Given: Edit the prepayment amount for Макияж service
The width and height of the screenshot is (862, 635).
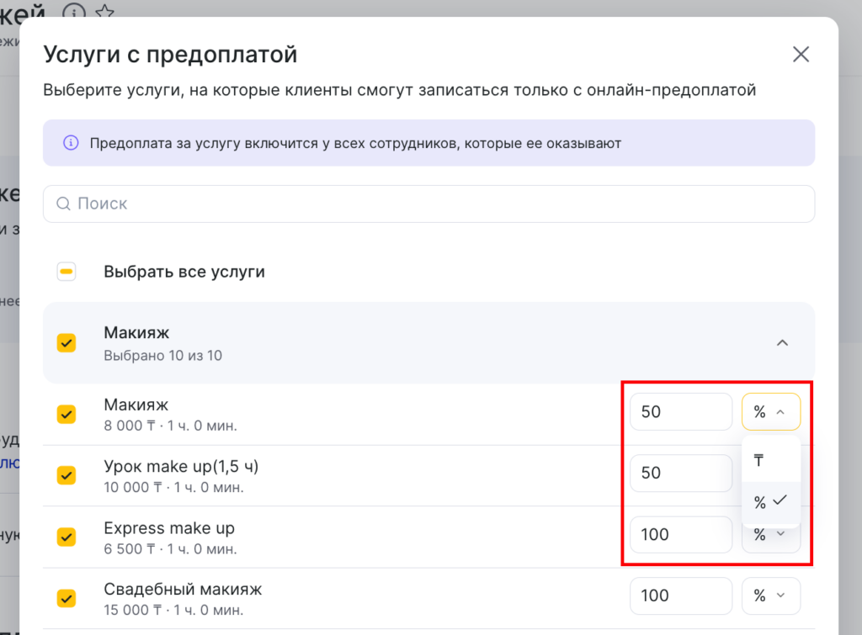Looking at the screenshot, I should [680, 412].
